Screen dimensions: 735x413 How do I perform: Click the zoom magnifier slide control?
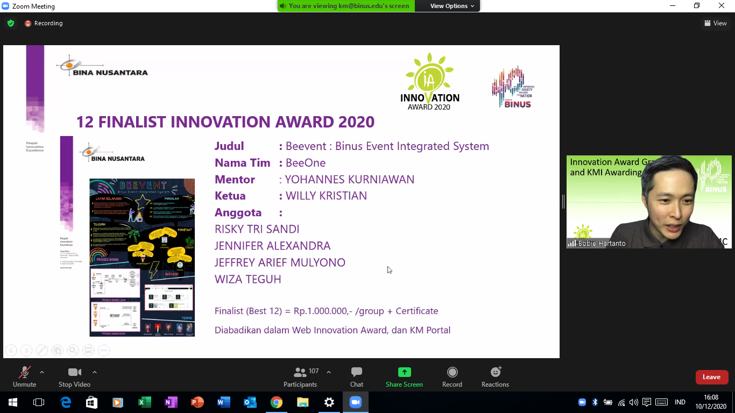pyautogui.click(x=73, y=351)
